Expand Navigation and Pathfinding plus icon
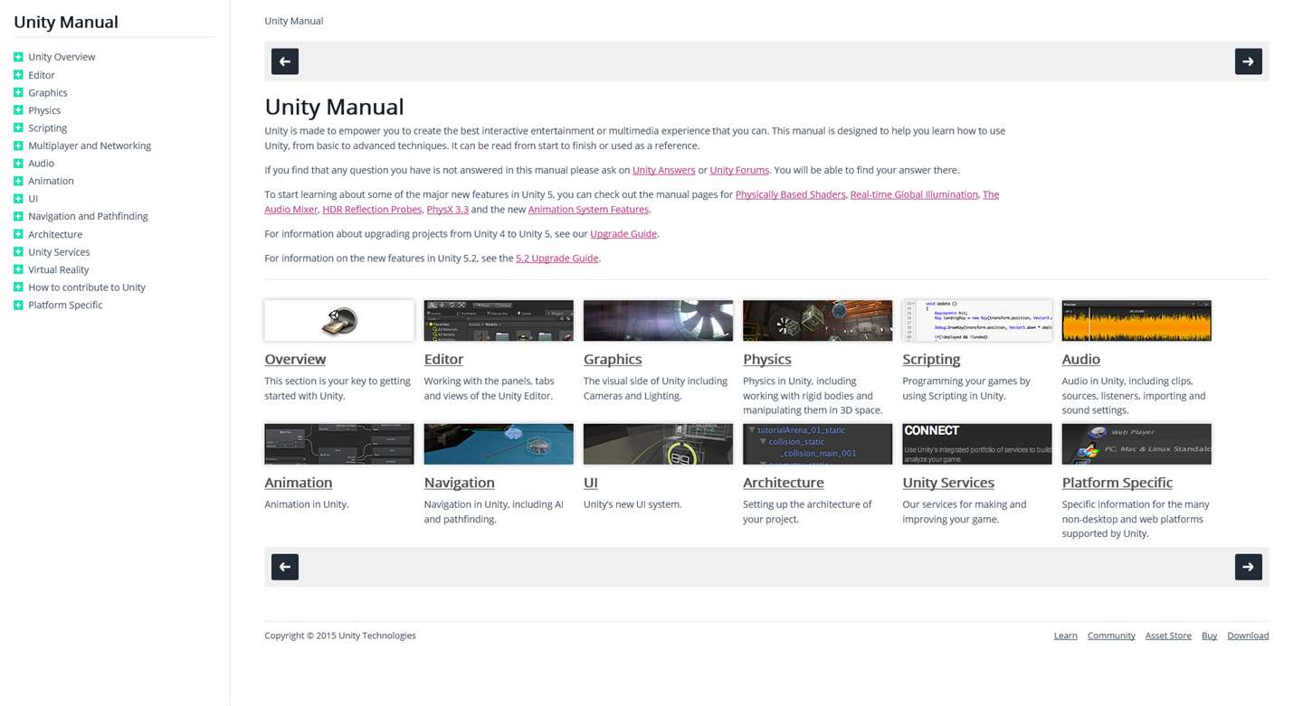Viewport: 1303px width, 706px height. coord(18,216)
